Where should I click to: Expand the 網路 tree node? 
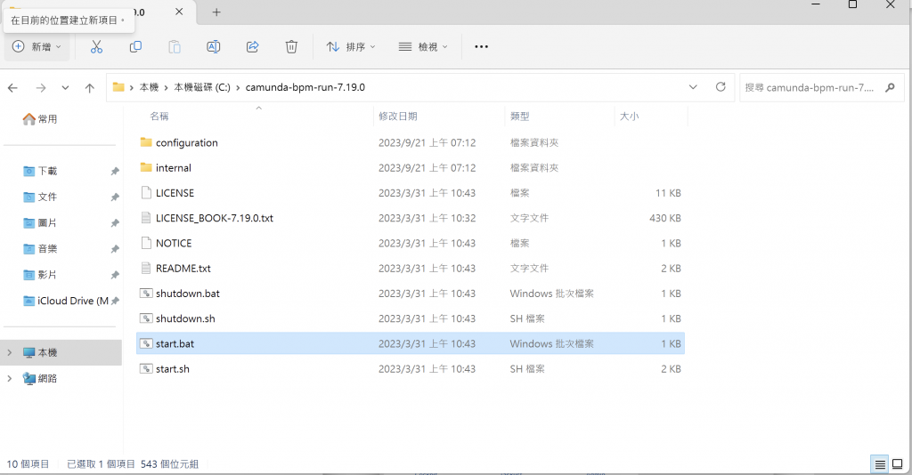pos(9,379)
